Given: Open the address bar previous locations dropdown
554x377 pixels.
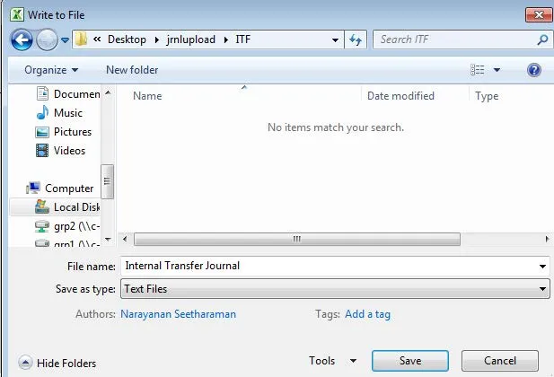Looking at the screenshot, I should tap(335, 39).
